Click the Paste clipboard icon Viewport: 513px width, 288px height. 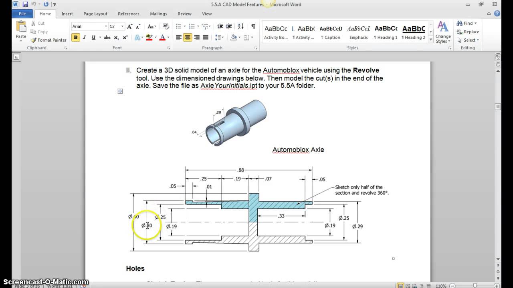point(21,27)
